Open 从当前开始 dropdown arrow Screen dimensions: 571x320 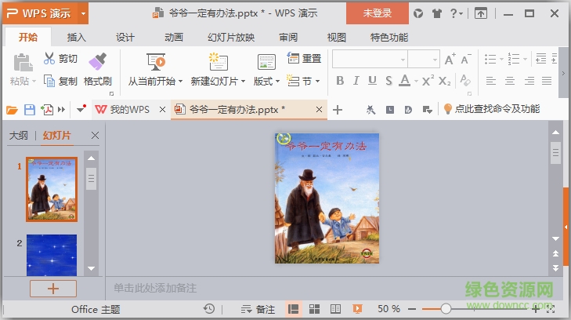180,81
